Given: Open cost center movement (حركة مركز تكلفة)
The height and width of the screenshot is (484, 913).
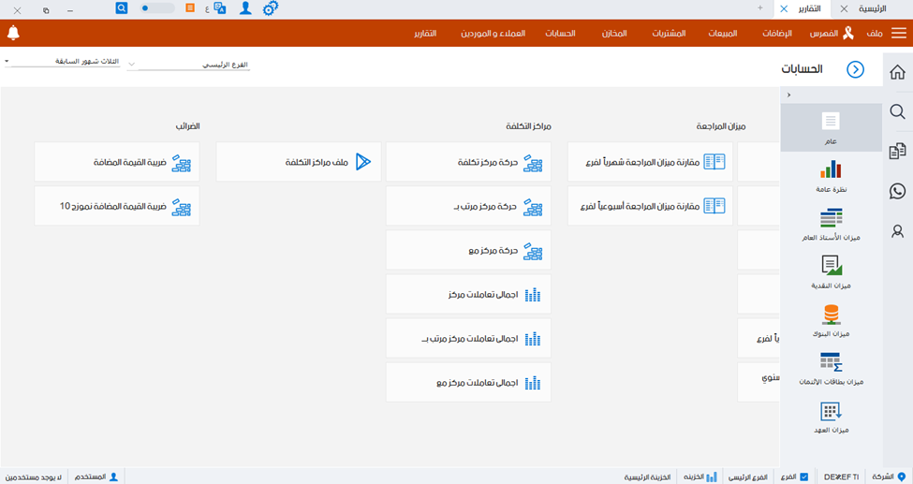Looking at the screenshot, I should (x=468, y=162).
